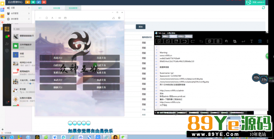Viewport: 274px width, 139px height.
Task: Open the 编辑 menu in the notepad
Action: click(x=166, y=36)
